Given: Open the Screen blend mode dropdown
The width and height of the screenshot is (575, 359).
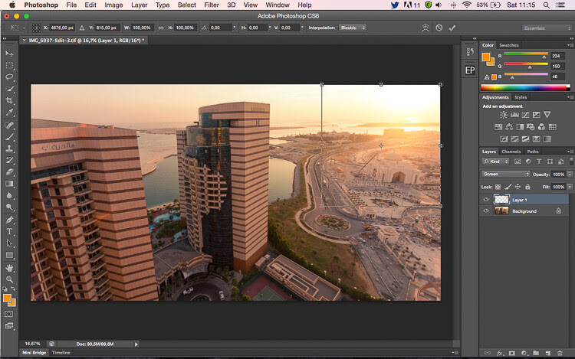Looking at the screenshot, I should coord(505,175).
